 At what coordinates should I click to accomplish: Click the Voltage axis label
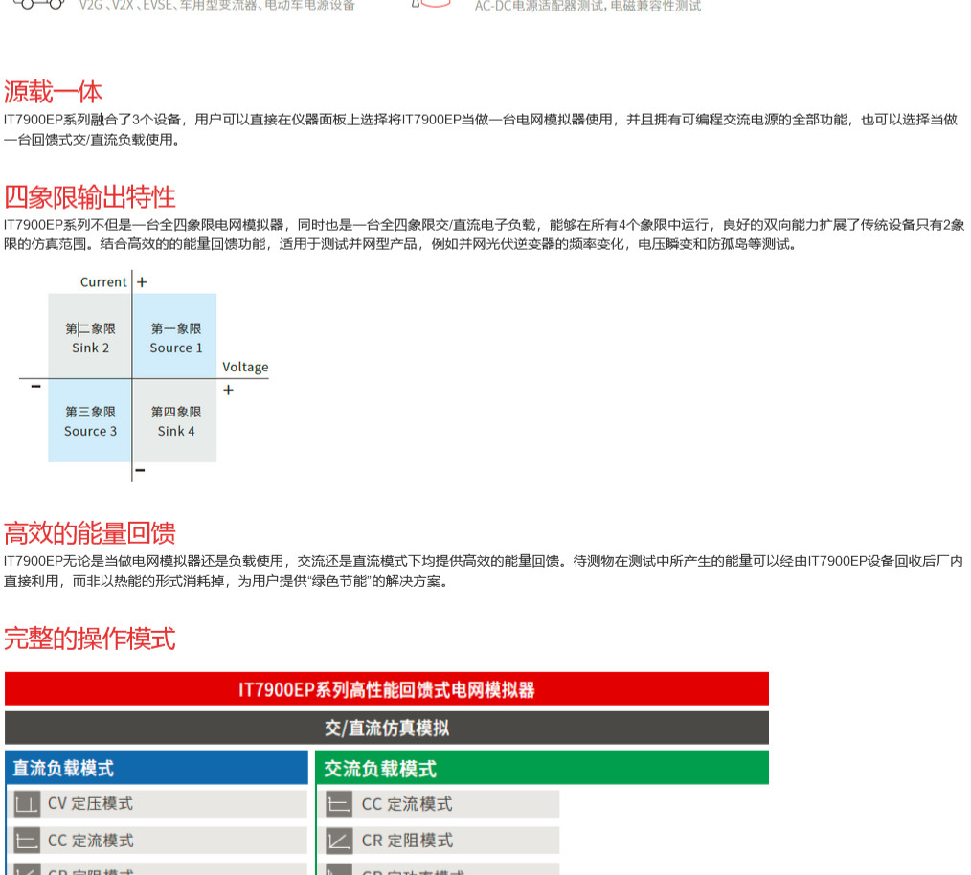[x=245, y=367]
